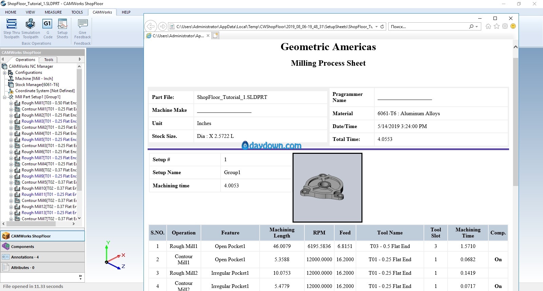Generate Setup Sheets from the ribbon
The height and width of the screenshot is (291, 543).
click(62, 29)
